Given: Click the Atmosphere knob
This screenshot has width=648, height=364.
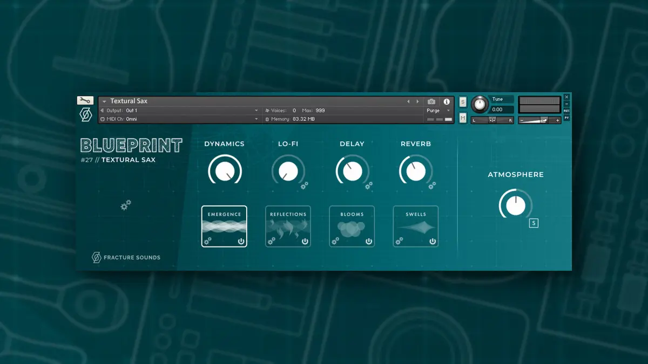Looking at the screenshot, I should tap(516, 205).
